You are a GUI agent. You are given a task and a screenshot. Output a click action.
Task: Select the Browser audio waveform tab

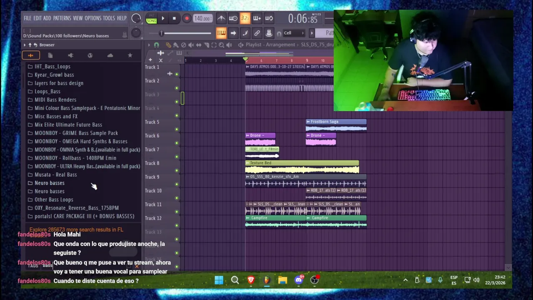coord(30,55)
